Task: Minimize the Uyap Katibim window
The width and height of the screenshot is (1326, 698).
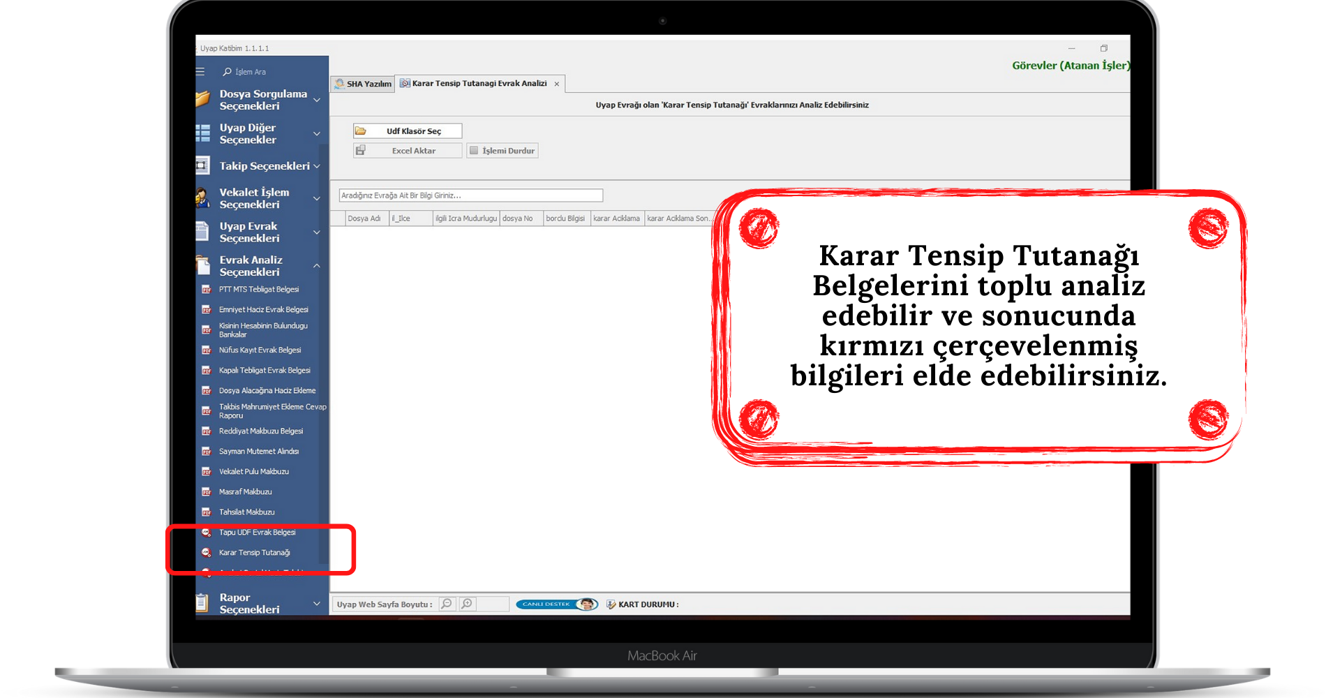Action: click(x=1071, y=48)
